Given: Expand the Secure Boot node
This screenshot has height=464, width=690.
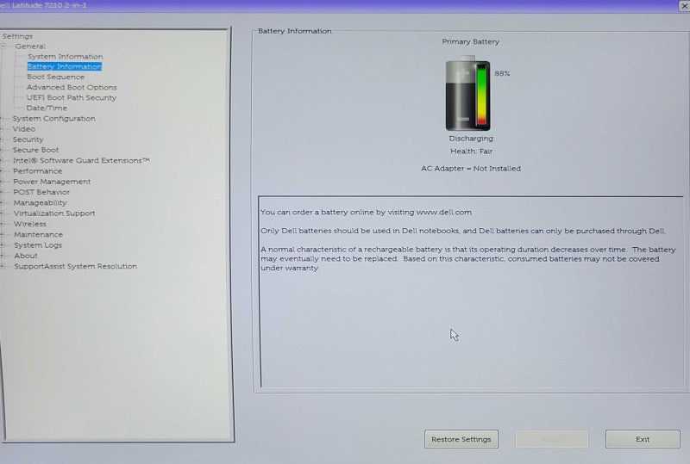Looking at the screenshot, I should coord(2,151).
